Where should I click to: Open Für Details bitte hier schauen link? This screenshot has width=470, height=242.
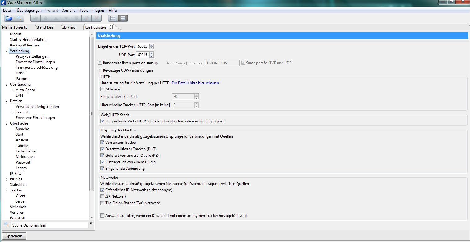[195, 83]
